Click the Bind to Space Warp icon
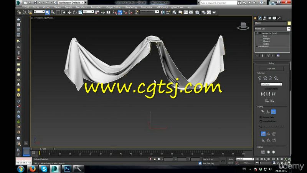 [x=30, y=12]
